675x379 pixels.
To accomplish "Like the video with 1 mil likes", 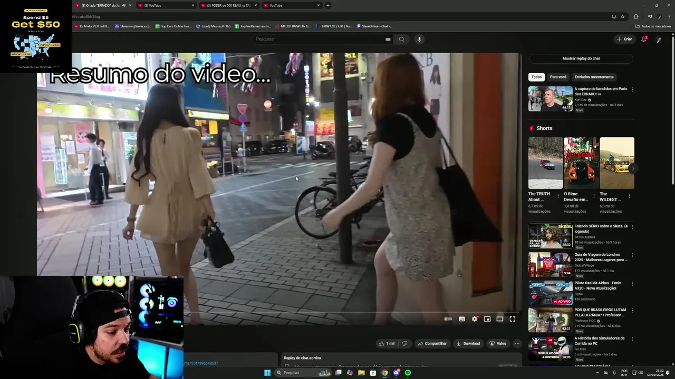I will coord(386,344).
